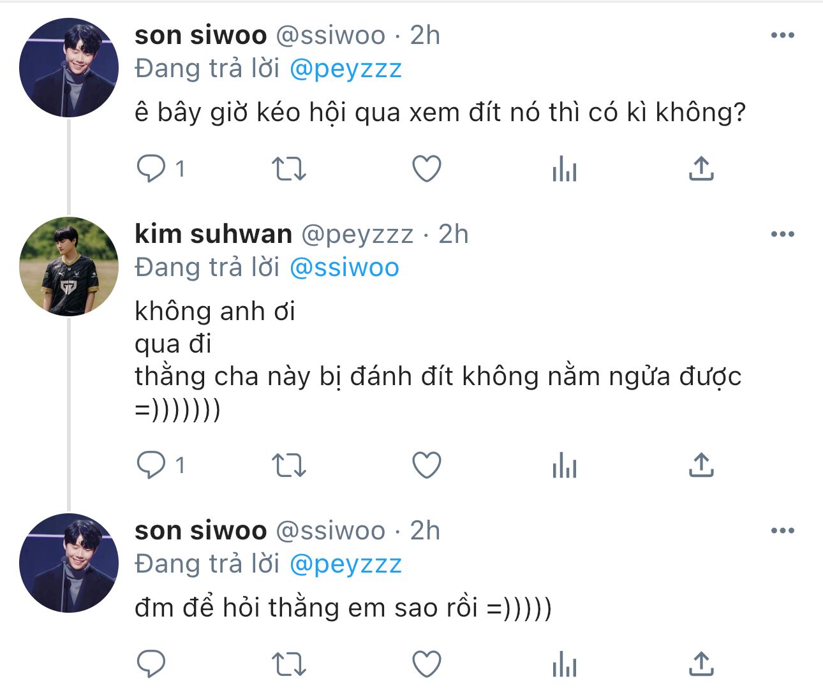The width and height of the screenshot is (823, 695).
Task: Open kim suhwan's profile picture
Action: [69, 267]
